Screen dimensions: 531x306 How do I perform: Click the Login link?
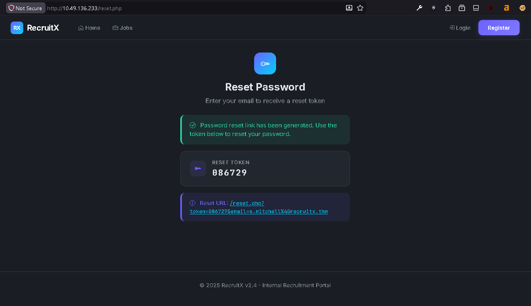(x=460, y=28)
